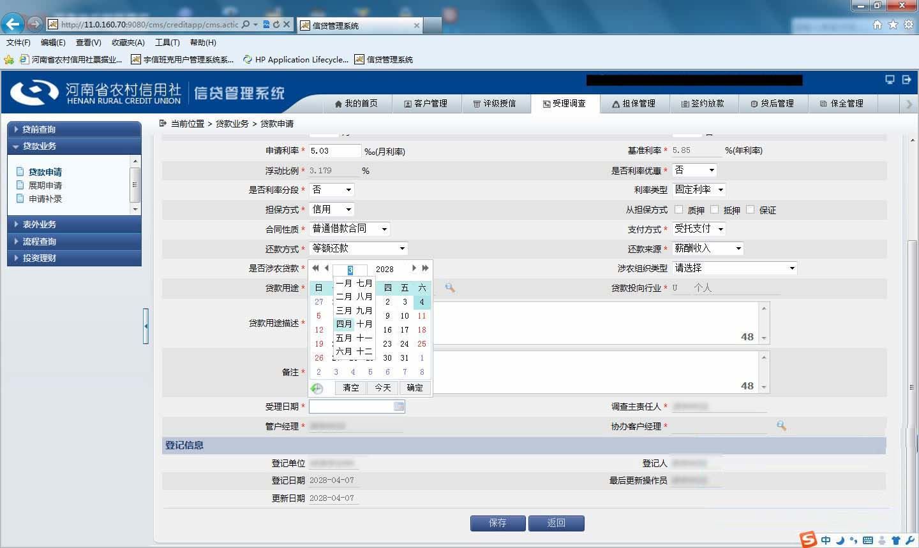Click the 申请利率 input field
Viewport: 919px width, 548px height.
[x=335, y=151]
